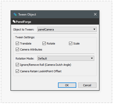This screenshot has height=104, width=113.
Task: Open the Object to Tween dropdown arrow
Action: point(94,29)
